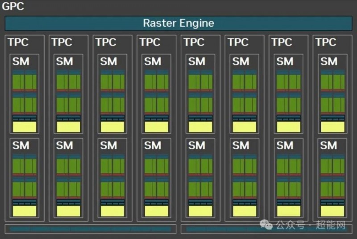
Task: Click the fourth TPC label from left
Action: click(x=149, y=42)
